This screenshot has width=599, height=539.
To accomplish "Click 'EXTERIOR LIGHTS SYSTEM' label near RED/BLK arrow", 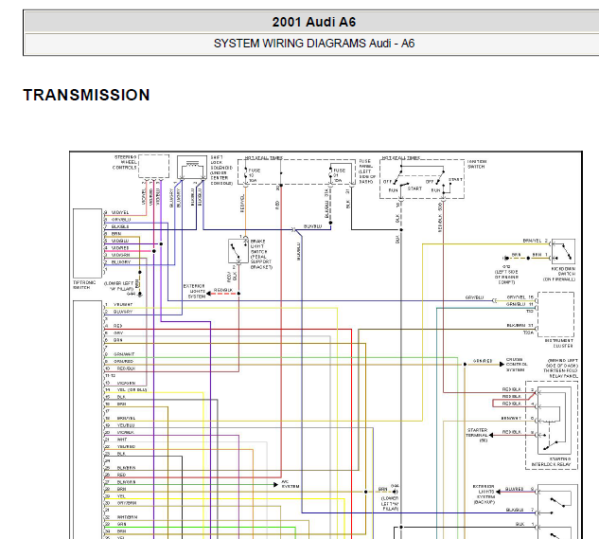I will click(x=194, y=291).
